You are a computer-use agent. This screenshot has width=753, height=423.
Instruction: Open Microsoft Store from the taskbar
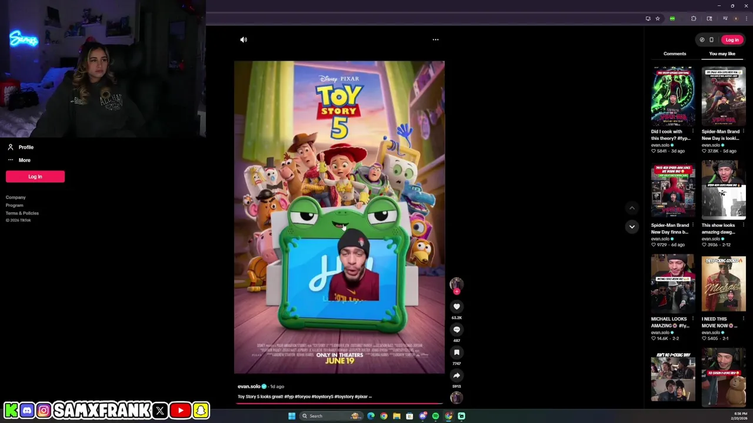pyautogui.click(x=409, y=416)
